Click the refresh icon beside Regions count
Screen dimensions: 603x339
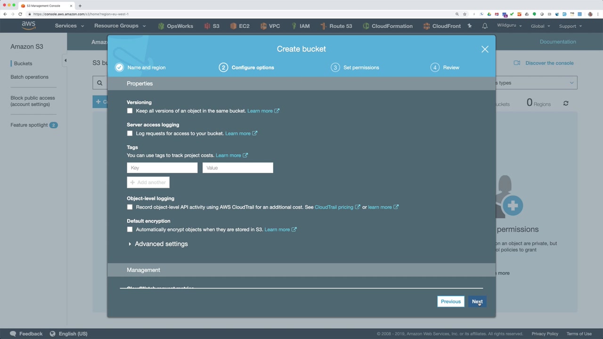(x=566, y=103)
